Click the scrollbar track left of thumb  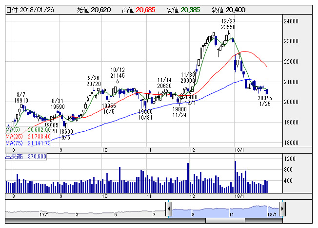[105, 221]
